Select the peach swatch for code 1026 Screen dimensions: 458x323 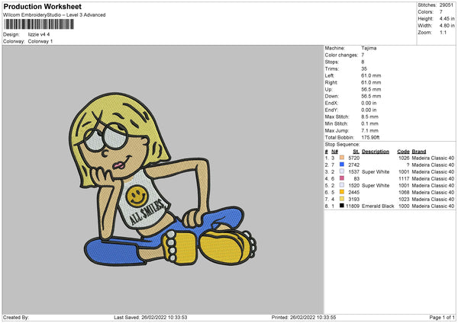click(x=342, y=158)
